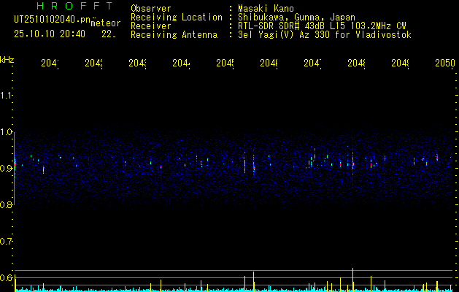This screenshot has width=459, height=292.
Task: Select the date stamp 25.10.10 20:40
Action: [50, 34]
